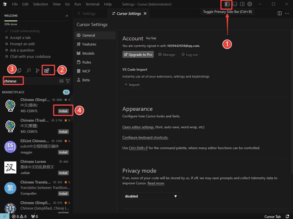Toggle the bottom panel layout icon
The height and width of the screenshot is (219, 293).
[235, 4]
